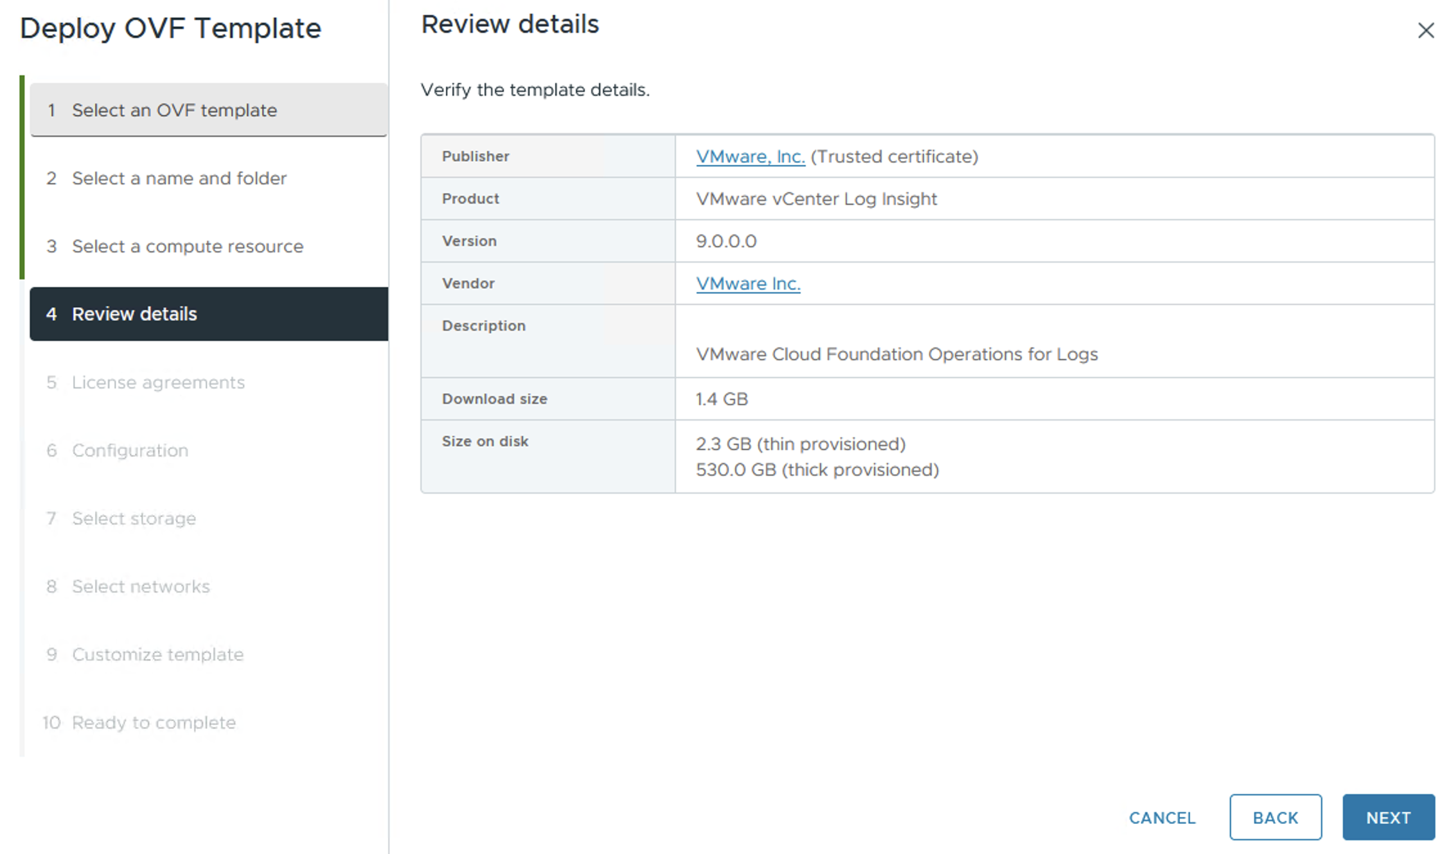Click the Description text about Operations for Logs
The image size is (1451, 854).
896,354
